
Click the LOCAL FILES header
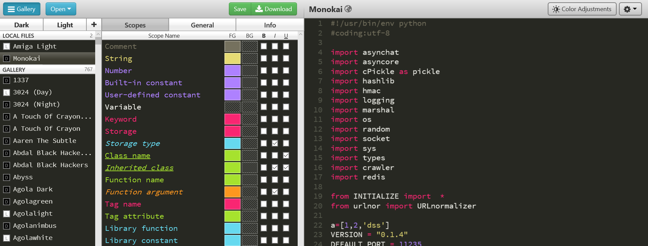click(48, 36)
